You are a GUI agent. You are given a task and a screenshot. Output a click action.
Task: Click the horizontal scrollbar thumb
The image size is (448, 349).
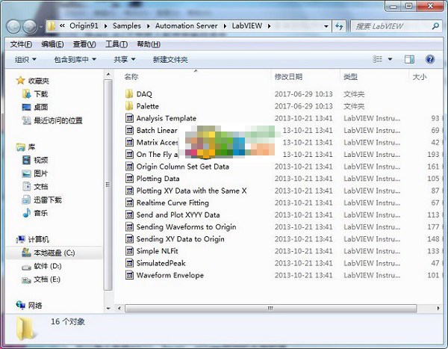pyautogui.click(x=270, y=308)
